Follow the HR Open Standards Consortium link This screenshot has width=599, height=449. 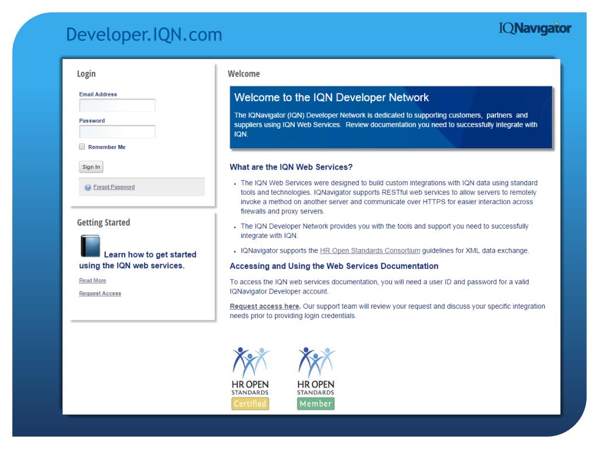tap(370, 250)
